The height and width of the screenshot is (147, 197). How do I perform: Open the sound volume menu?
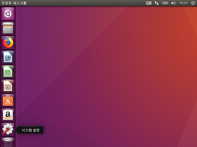click(x=173, y=3)
